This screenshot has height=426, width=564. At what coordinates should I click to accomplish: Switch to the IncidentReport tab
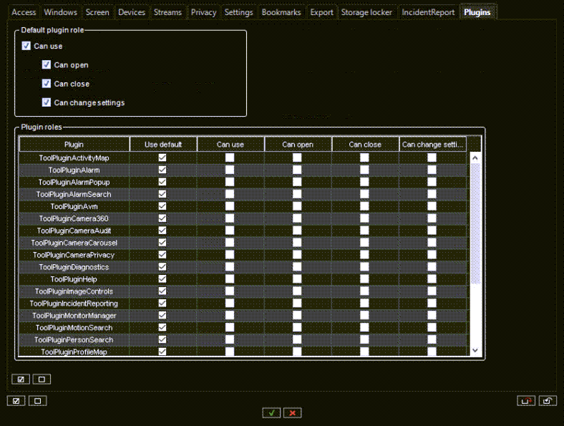point(428,12)
